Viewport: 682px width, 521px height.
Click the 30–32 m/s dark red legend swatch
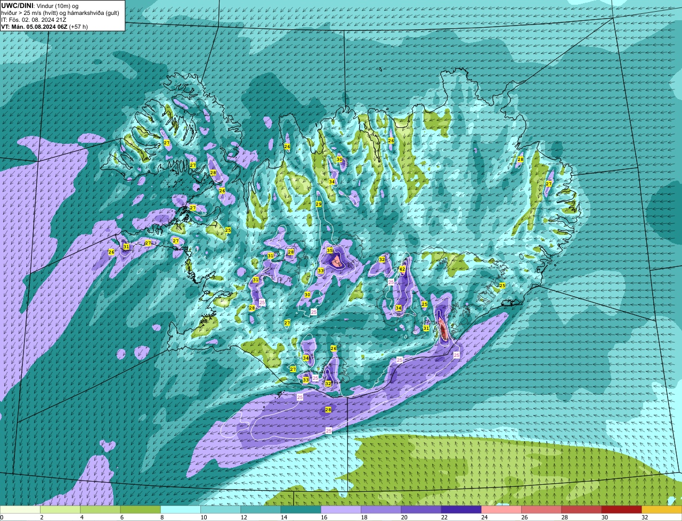[x=622, y=510]
